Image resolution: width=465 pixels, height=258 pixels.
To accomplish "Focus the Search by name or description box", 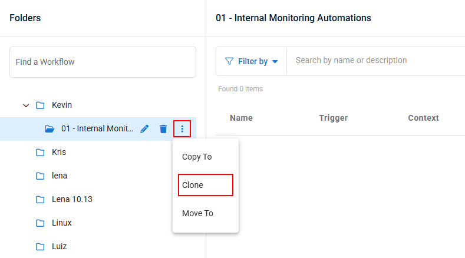I will point(376,60).
